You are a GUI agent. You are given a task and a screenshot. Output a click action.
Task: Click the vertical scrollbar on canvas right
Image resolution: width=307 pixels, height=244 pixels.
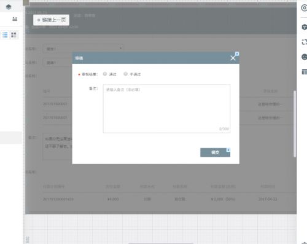point(295,124)
